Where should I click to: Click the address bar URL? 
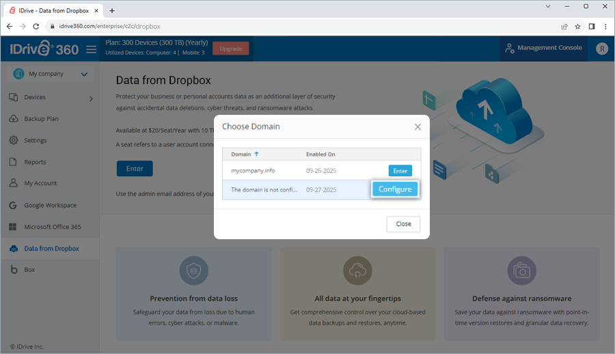coord(109,26)
